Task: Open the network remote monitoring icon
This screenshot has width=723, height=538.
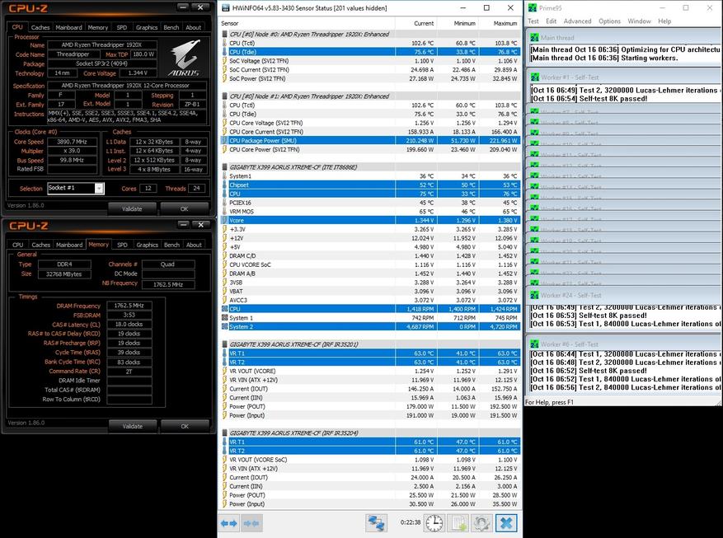Action: [x=377, y=523]
